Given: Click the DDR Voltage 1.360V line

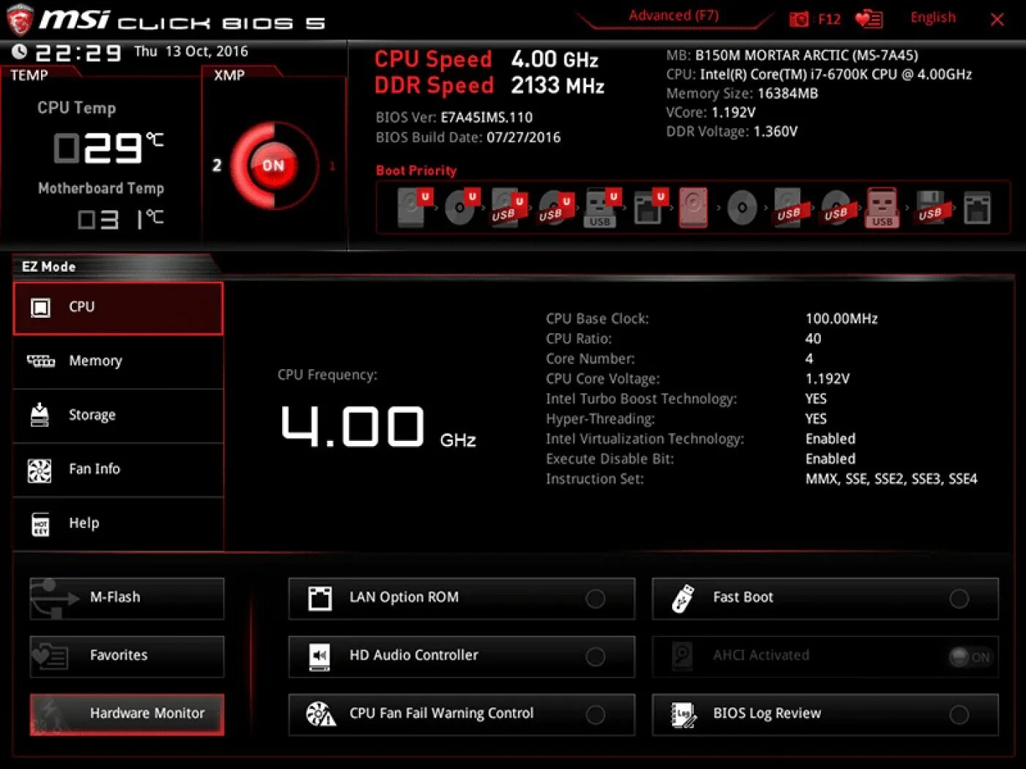Looking at the screenshot, I should 731,131.
